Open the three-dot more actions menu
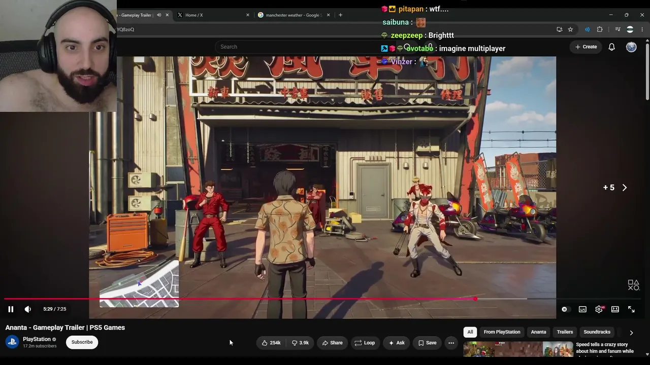The width and height of the screenshot is (650, 365). coord(451,343)
